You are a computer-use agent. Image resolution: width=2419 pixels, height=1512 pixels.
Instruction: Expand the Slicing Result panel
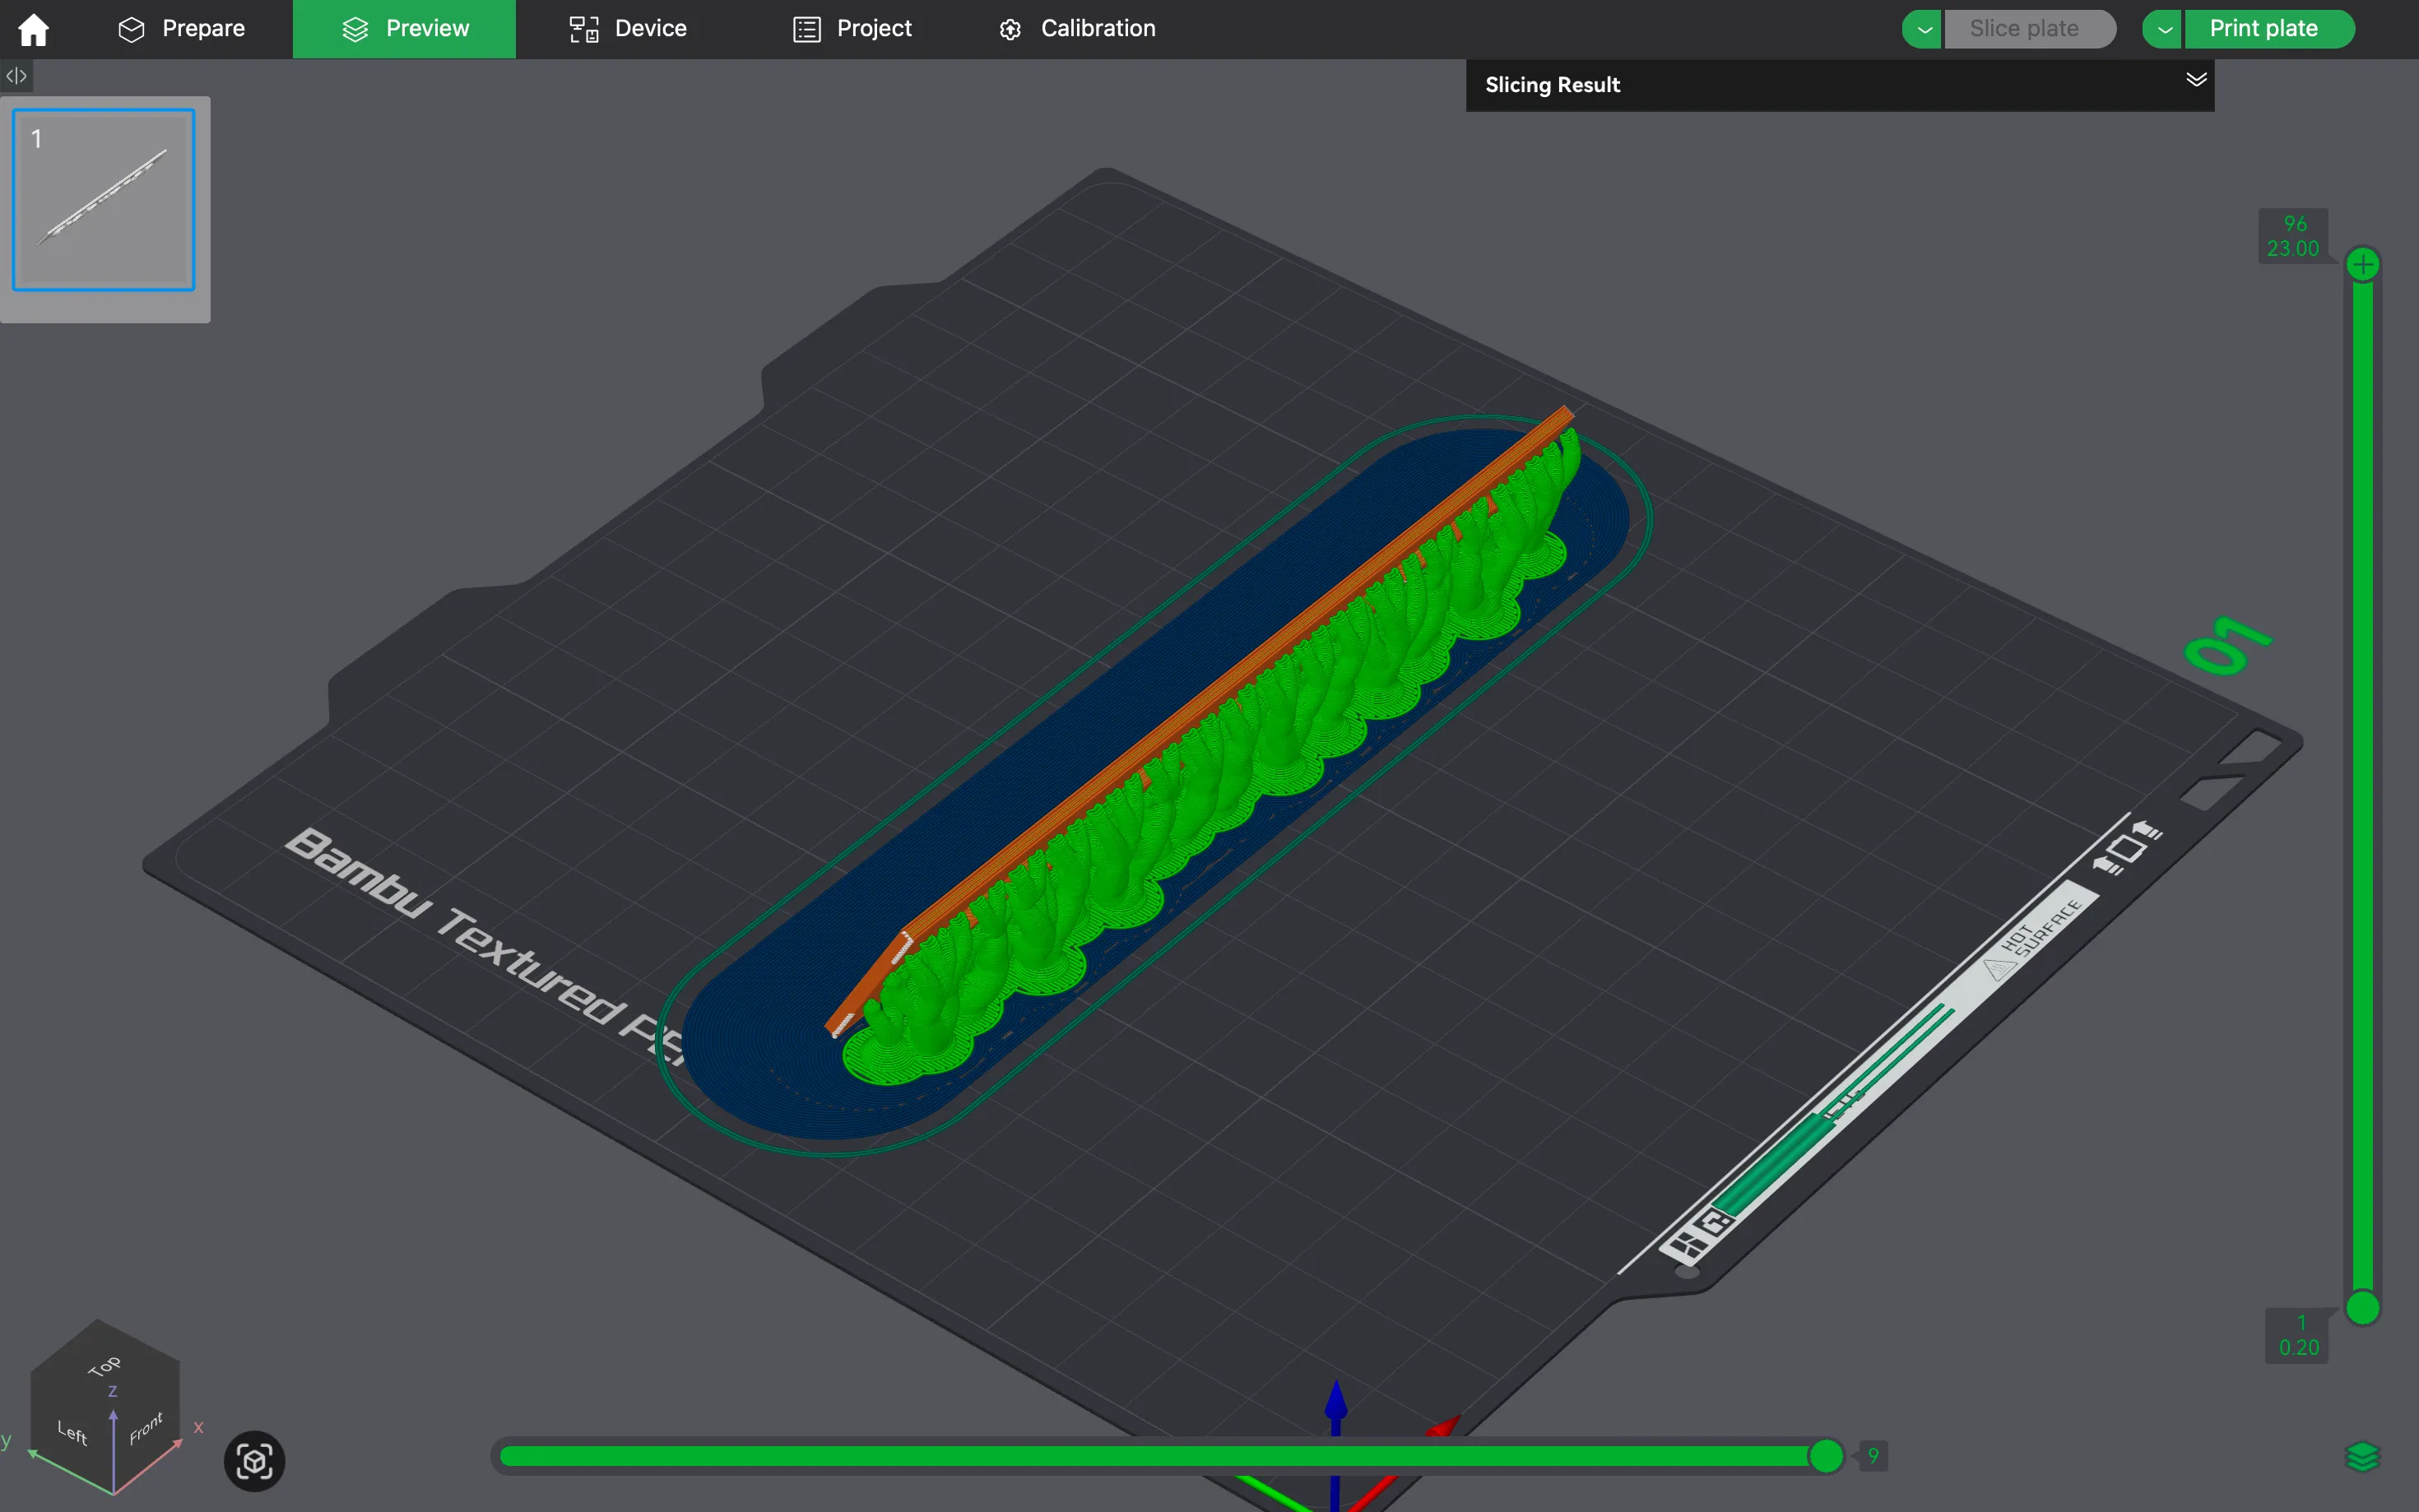tap(2195, 80)
